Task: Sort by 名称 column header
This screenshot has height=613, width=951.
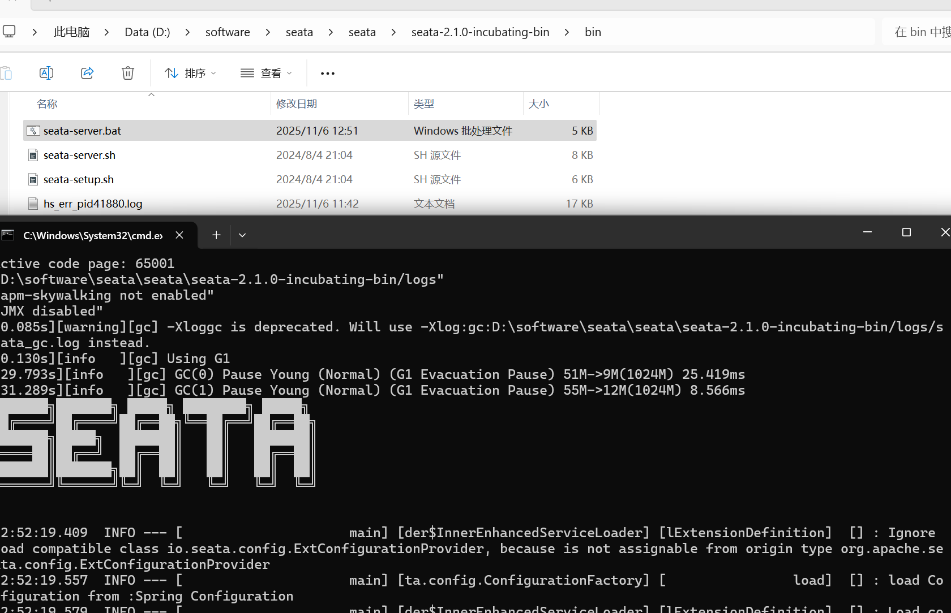Action: click(x=47, y=104)
